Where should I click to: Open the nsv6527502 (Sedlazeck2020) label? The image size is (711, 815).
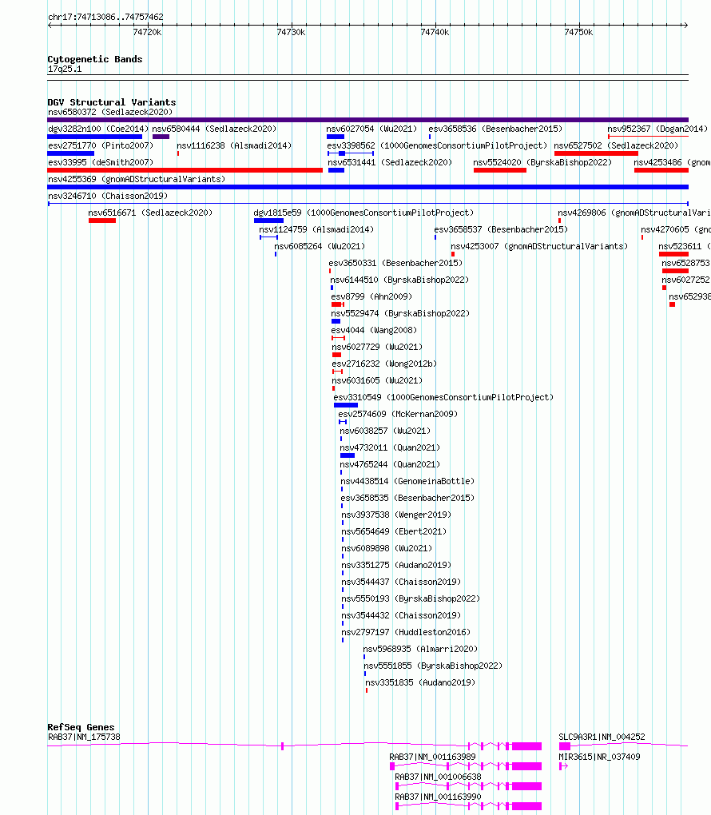(x=616, y=145)
